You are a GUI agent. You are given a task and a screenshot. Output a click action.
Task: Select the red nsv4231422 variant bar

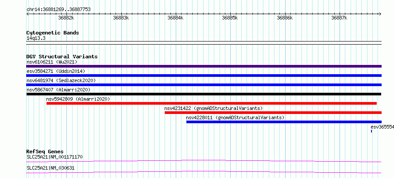(x=273, y=113)
